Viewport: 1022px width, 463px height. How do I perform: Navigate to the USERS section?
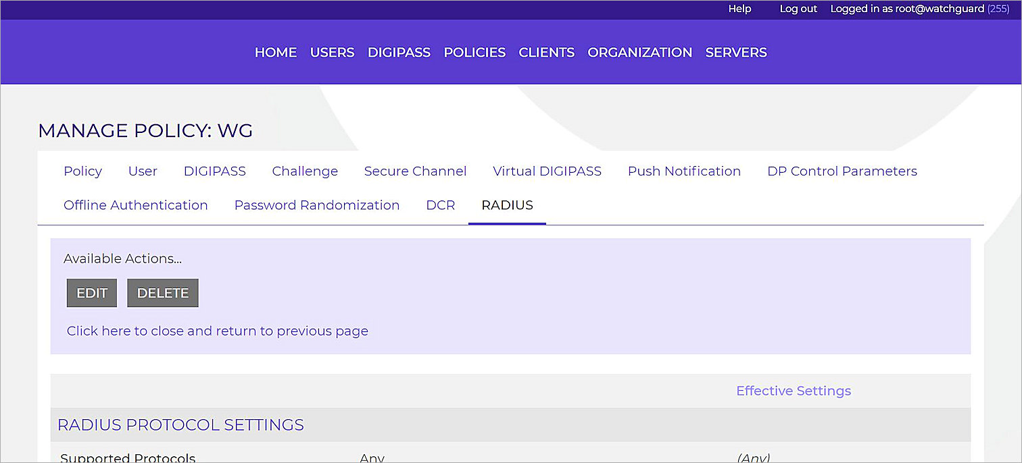[332, 52]
